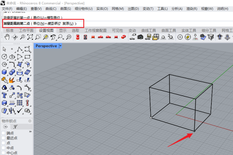The image size is (233, 155).
Task: Click the Osnap target tab icon
Action: (5, 127)
